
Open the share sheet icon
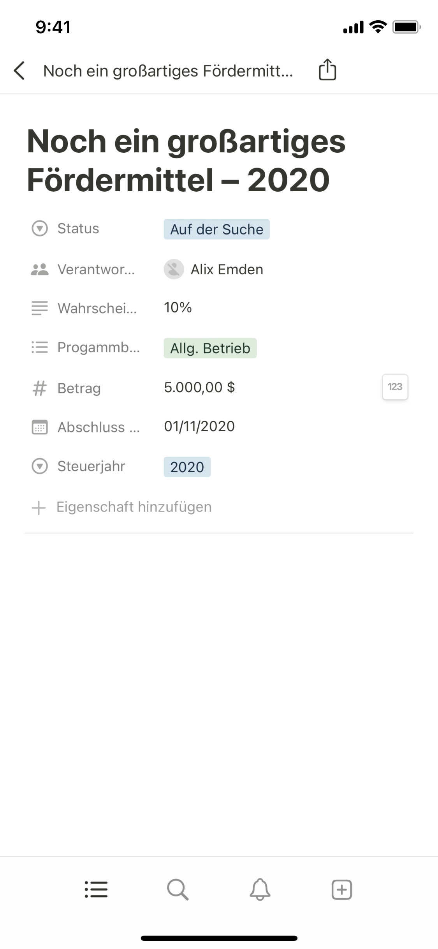[327, 70]
